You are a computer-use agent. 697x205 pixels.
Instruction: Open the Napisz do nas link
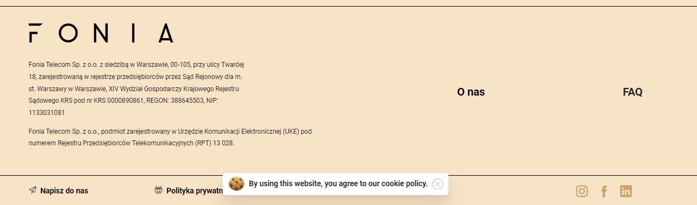click(x=64, y=191)
